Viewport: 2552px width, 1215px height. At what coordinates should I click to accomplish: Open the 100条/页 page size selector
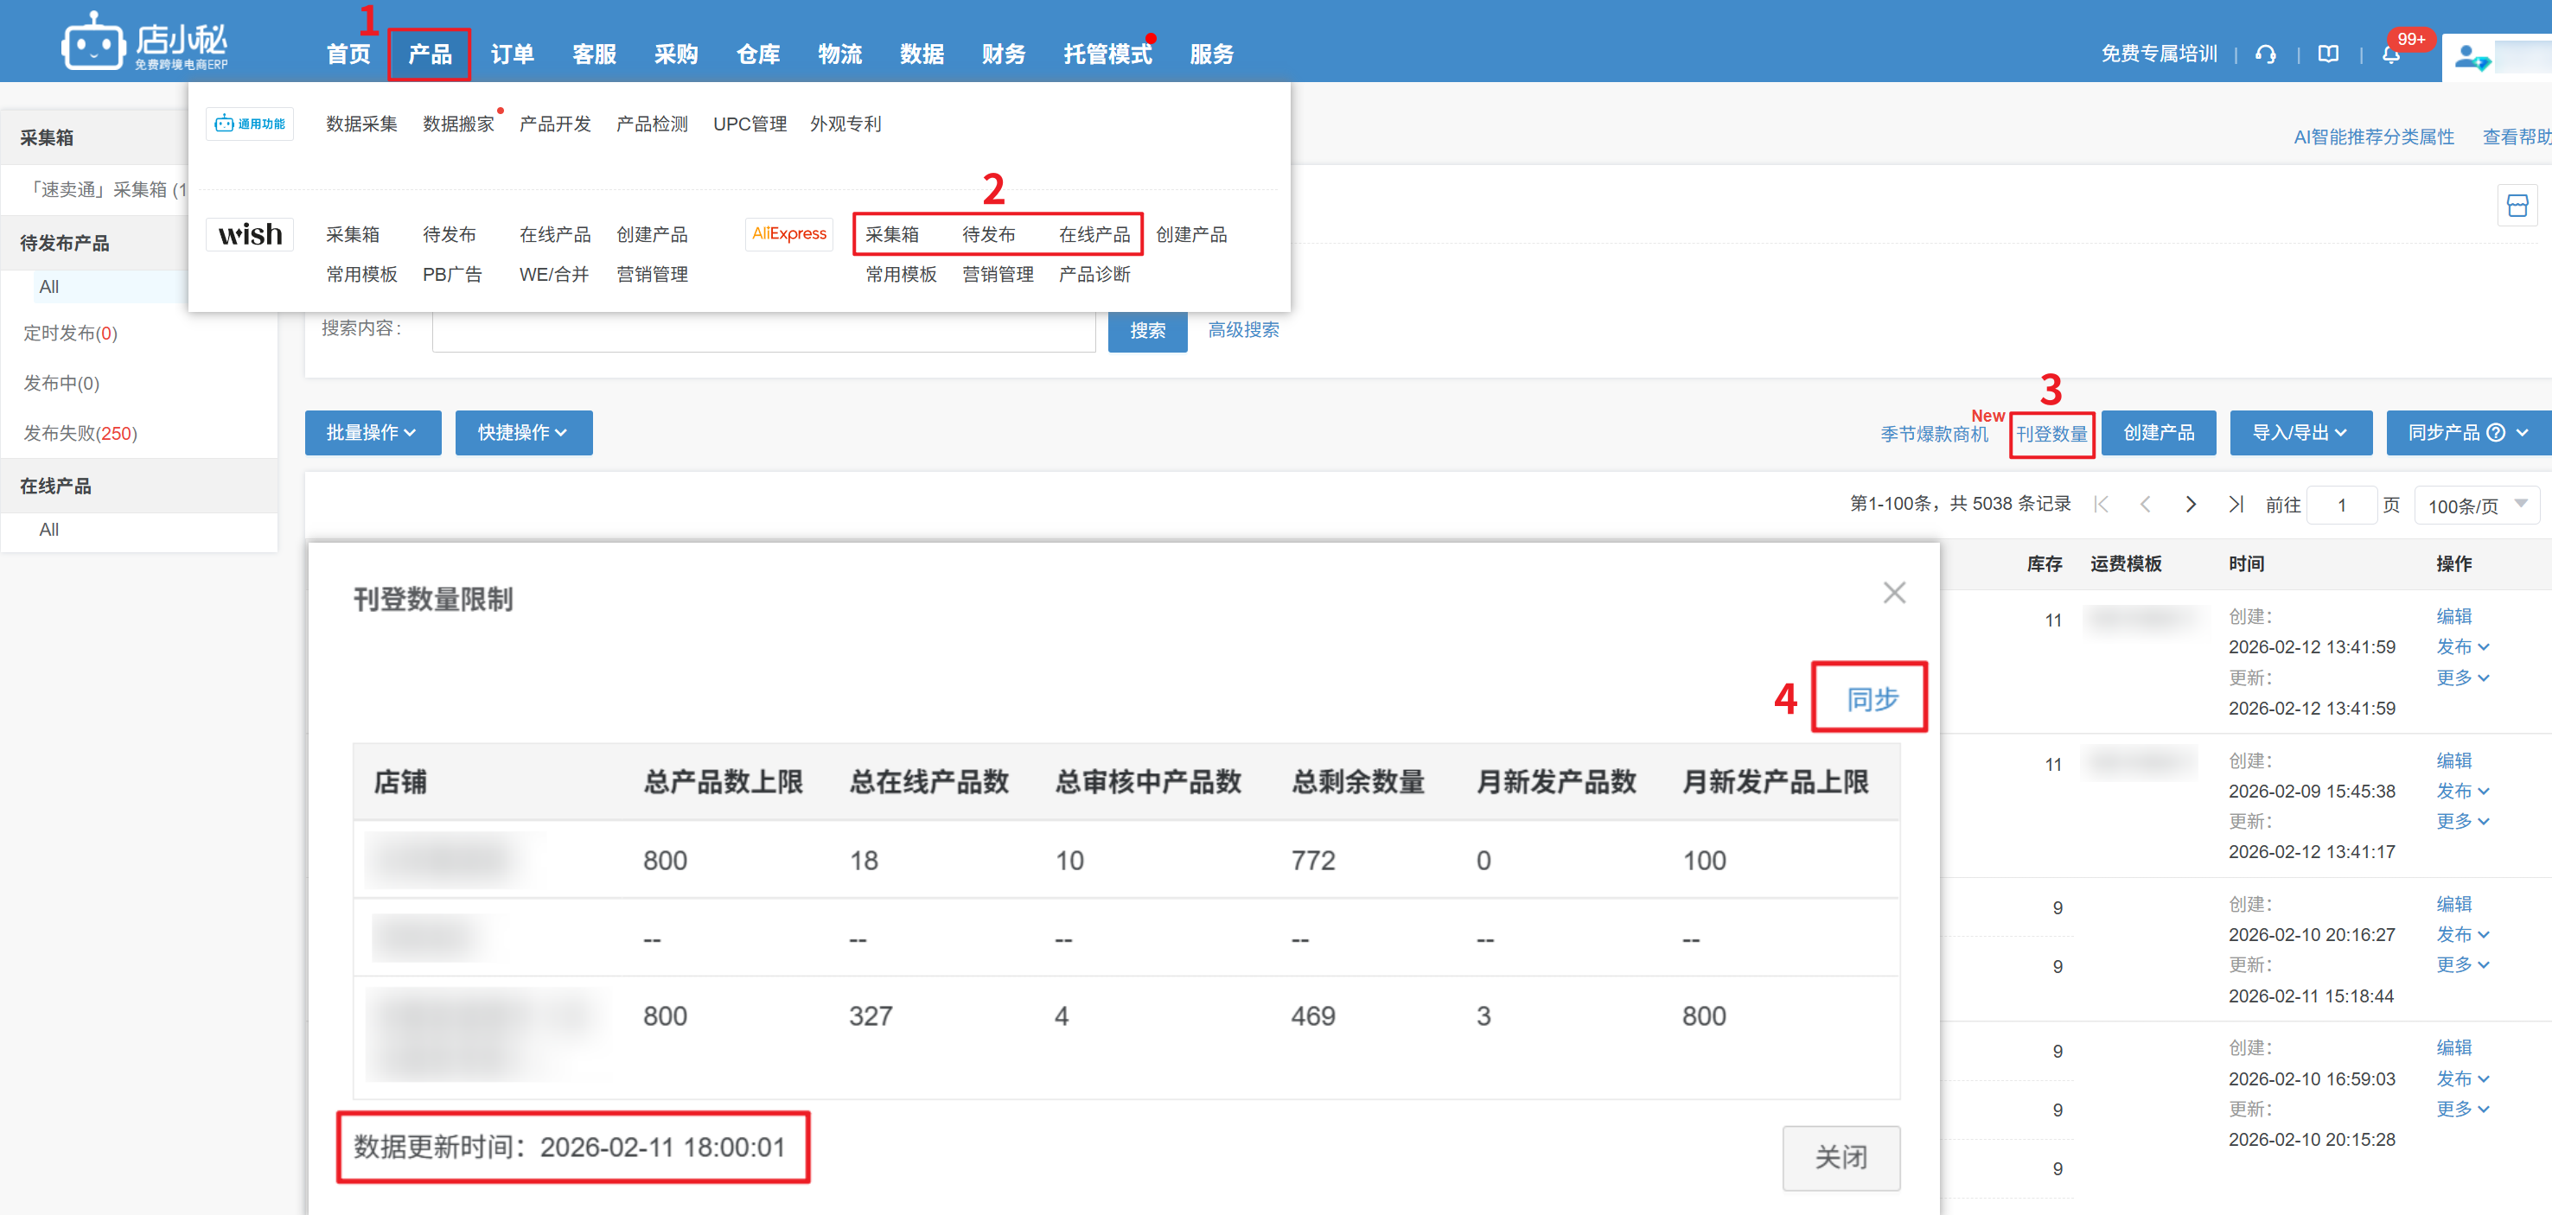[2475, 506]
